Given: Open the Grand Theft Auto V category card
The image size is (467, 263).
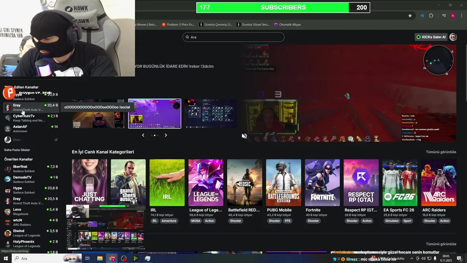Looking at the screenshot, I should click(128, 183).
